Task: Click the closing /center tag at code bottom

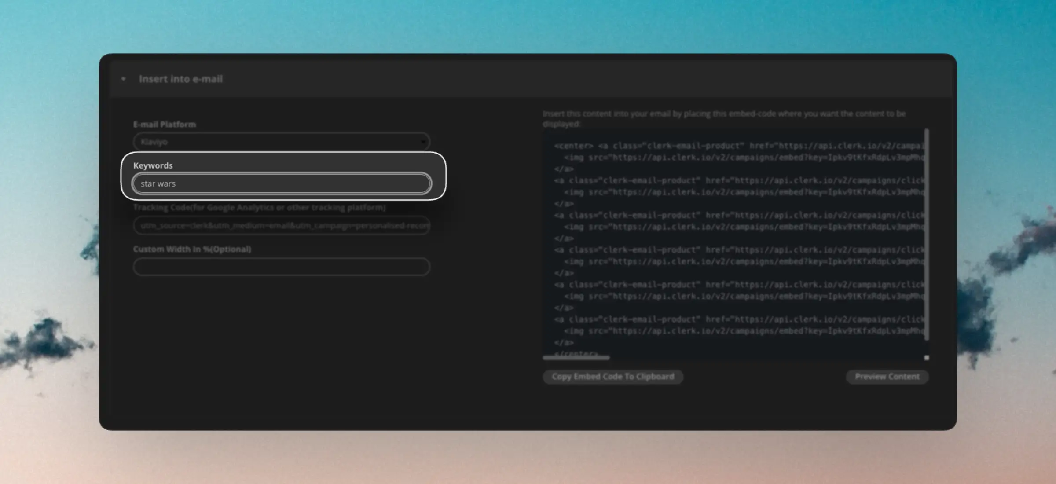Action: [576, 353]
